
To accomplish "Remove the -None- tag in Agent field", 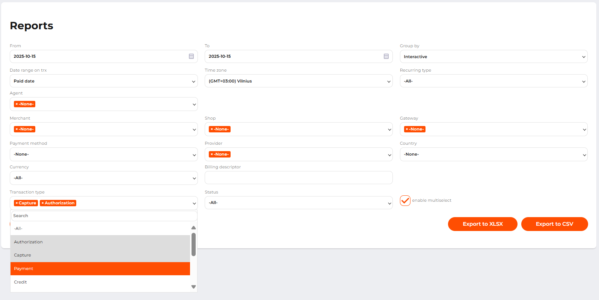I will pyautogui.click(x=17, y=104).
